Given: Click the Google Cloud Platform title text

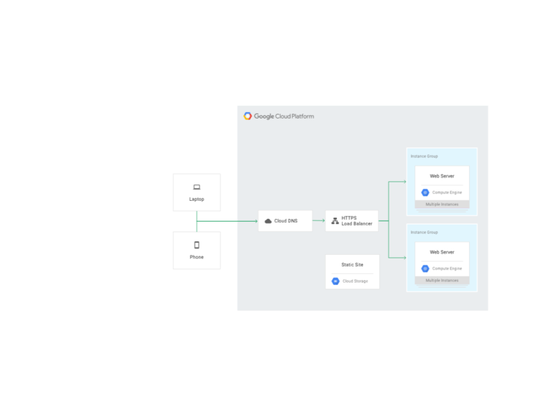Looking at the screenshot, I should (284, 116).
